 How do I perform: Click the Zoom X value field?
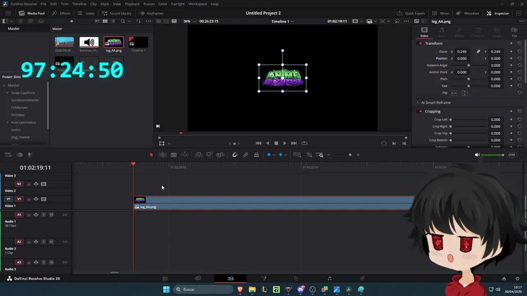click(x=462, y=52)
